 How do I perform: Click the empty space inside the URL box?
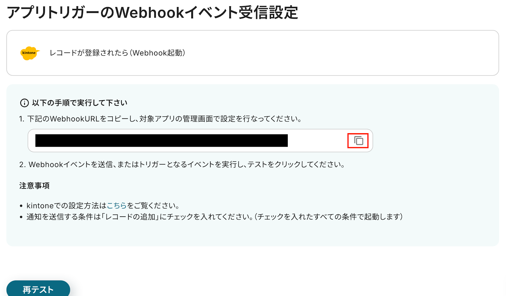click(316, 141)
